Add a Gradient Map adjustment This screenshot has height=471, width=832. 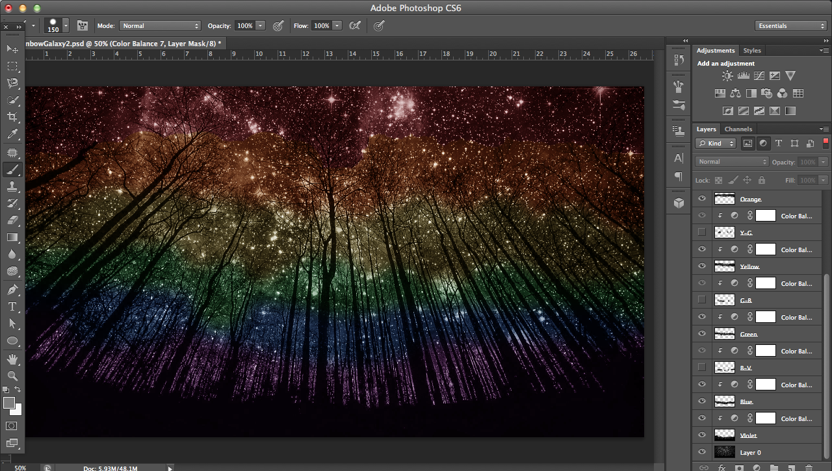point(790,111)
